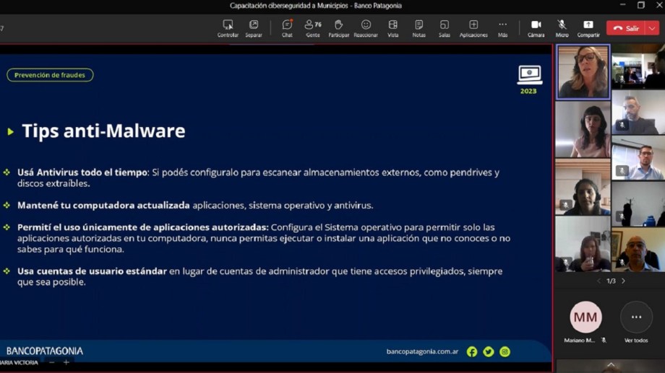Show the Gente participants list

(x=312, y=28)
